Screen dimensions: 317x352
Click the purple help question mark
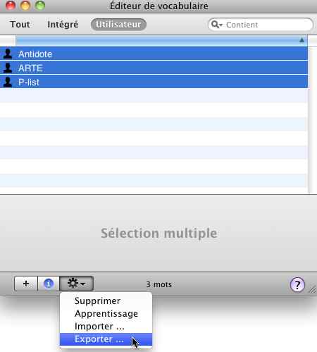click(297, 285)
